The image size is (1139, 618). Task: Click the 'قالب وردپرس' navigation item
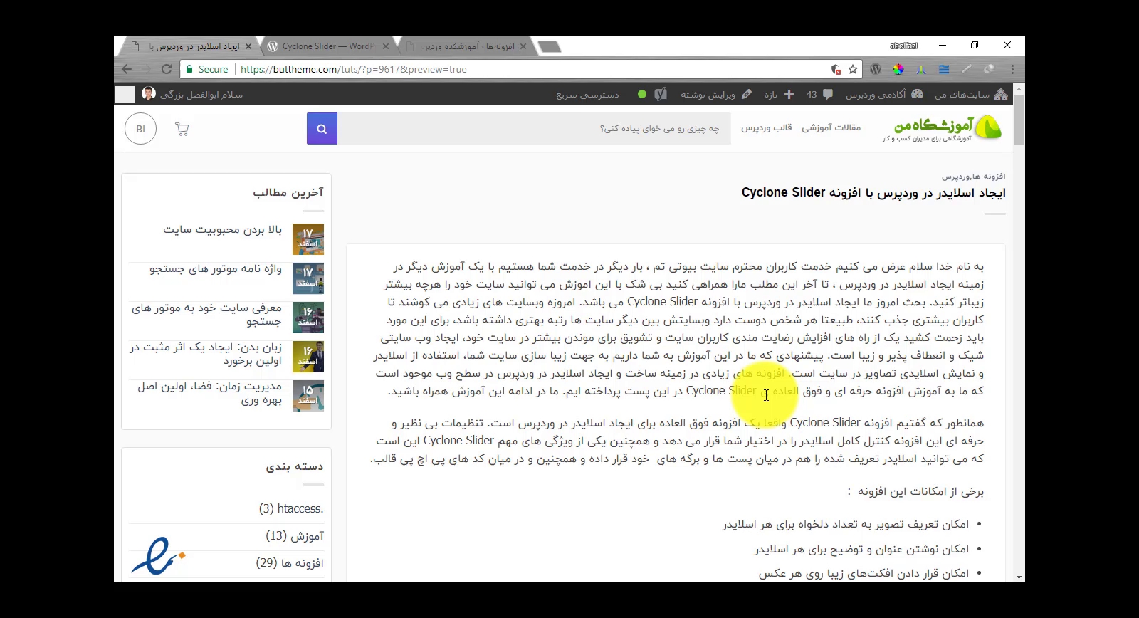[x=766, y=127]
